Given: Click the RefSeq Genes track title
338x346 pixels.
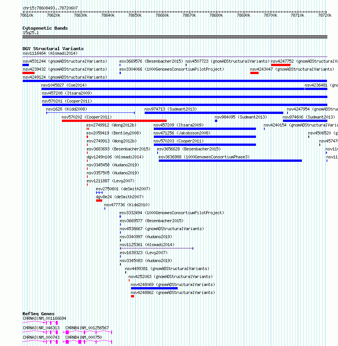Looking at the screenshot, I should [38, 314].
